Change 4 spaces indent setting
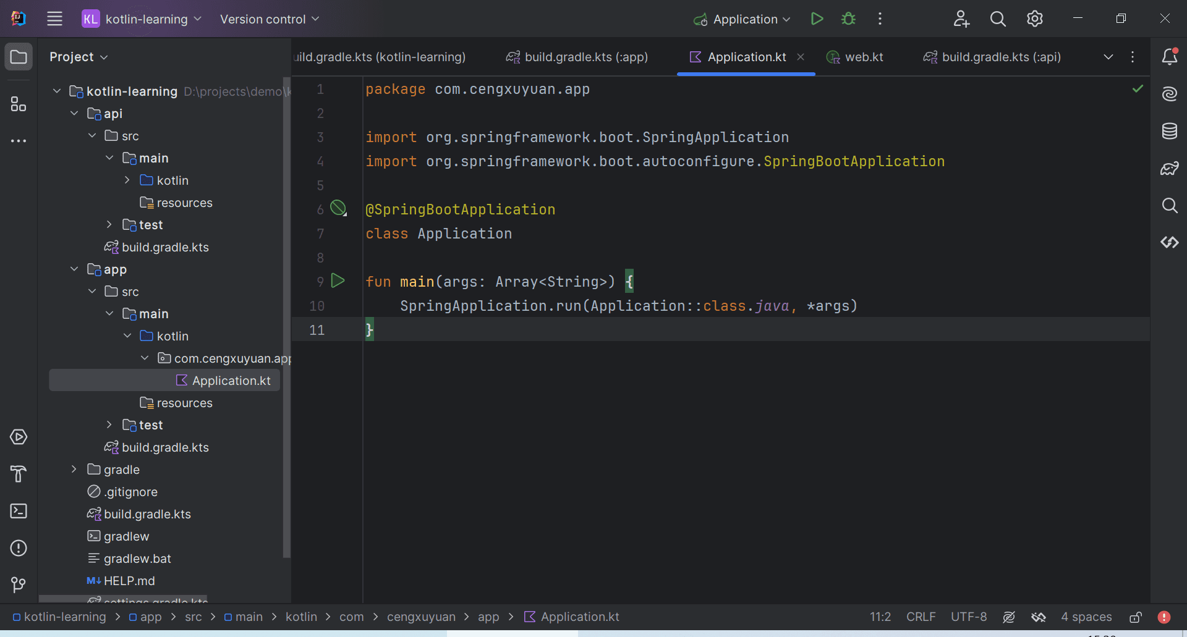 (1086, 617)
